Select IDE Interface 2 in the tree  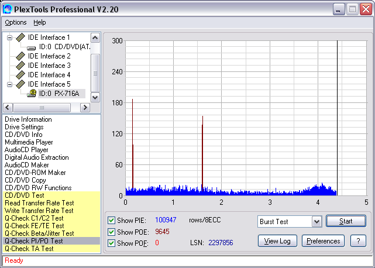[49, 56]
